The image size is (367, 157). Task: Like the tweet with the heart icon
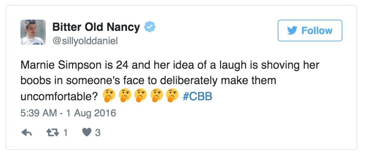coord(87,133)
